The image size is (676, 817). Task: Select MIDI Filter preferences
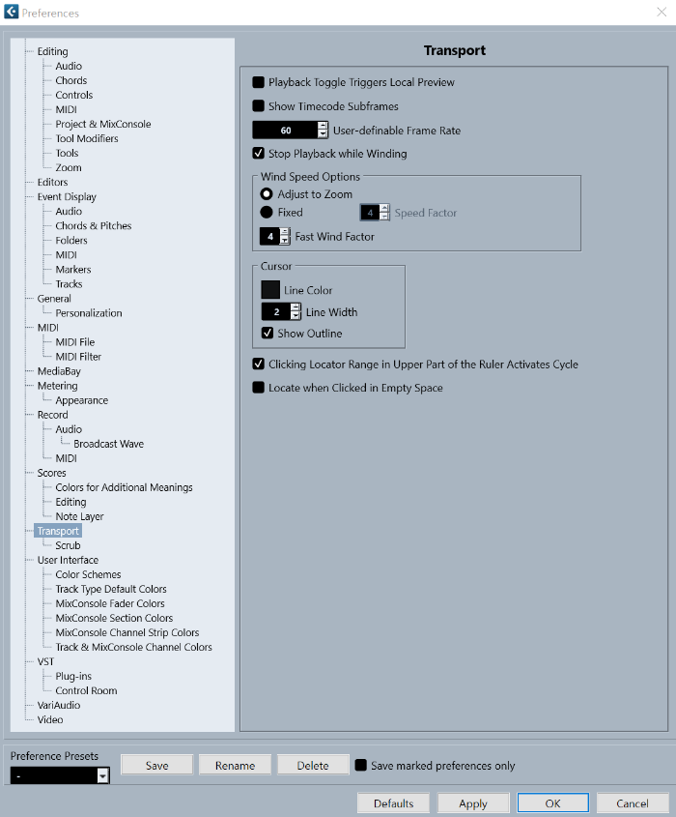pos(78,357)
